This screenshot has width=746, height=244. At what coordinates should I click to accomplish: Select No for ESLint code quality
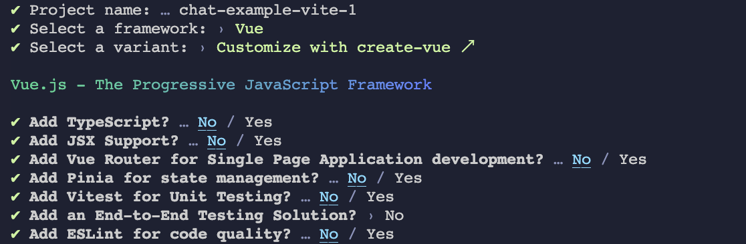[329, 235]
